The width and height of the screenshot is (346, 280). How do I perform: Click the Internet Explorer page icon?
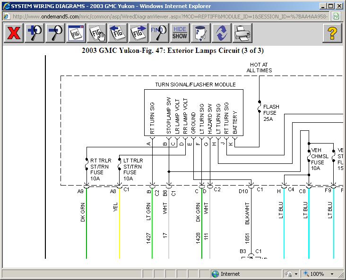(x=7, y=17)
